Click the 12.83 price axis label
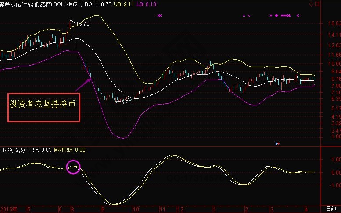Image resolution: width=341 pixels, height=213 pixels. point(334,45)
